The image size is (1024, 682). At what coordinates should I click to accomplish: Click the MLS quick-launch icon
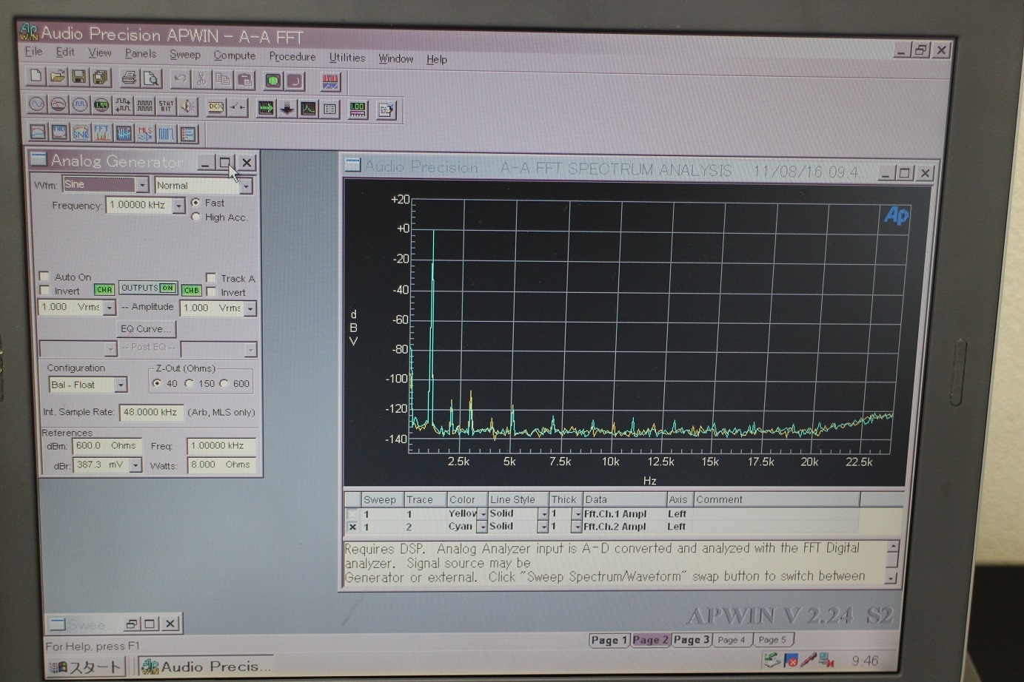pyautogui.click(x=144, y=134)
